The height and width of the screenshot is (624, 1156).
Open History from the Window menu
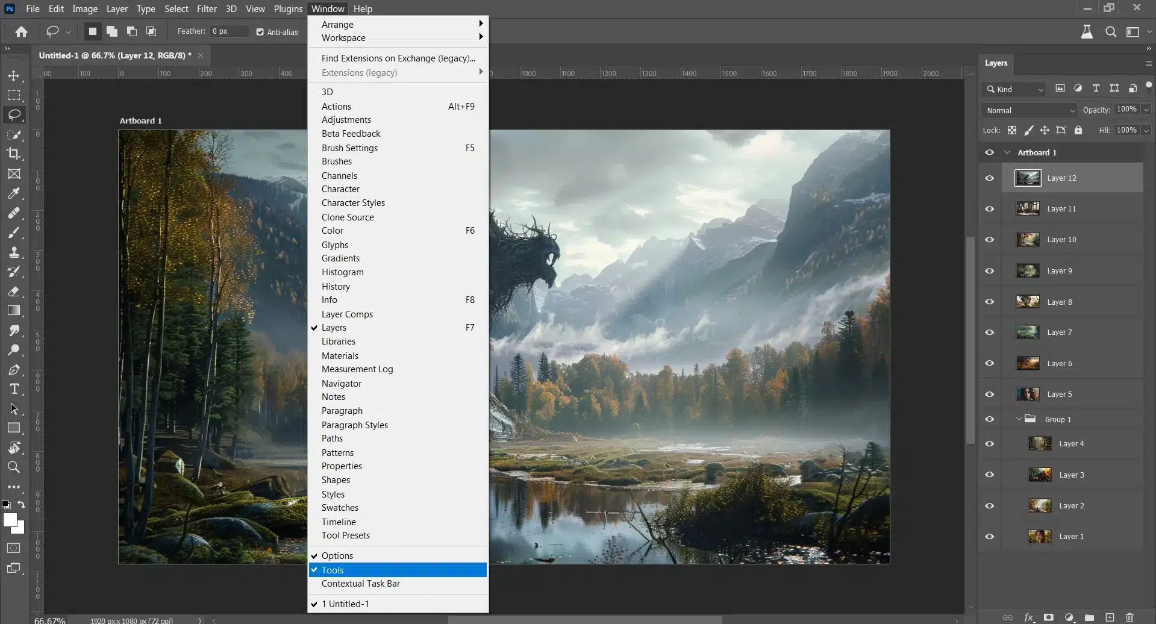coord(398,287)
